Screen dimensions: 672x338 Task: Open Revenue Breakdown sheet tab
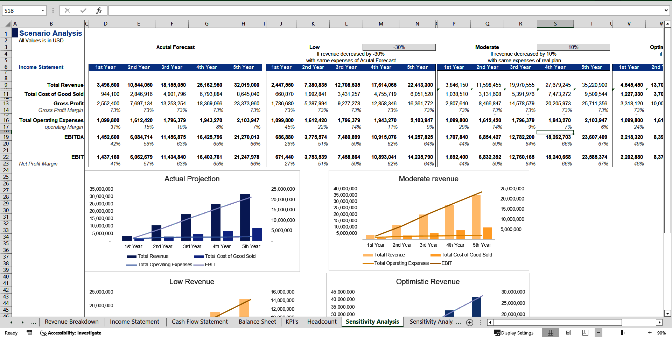[72, 322]
